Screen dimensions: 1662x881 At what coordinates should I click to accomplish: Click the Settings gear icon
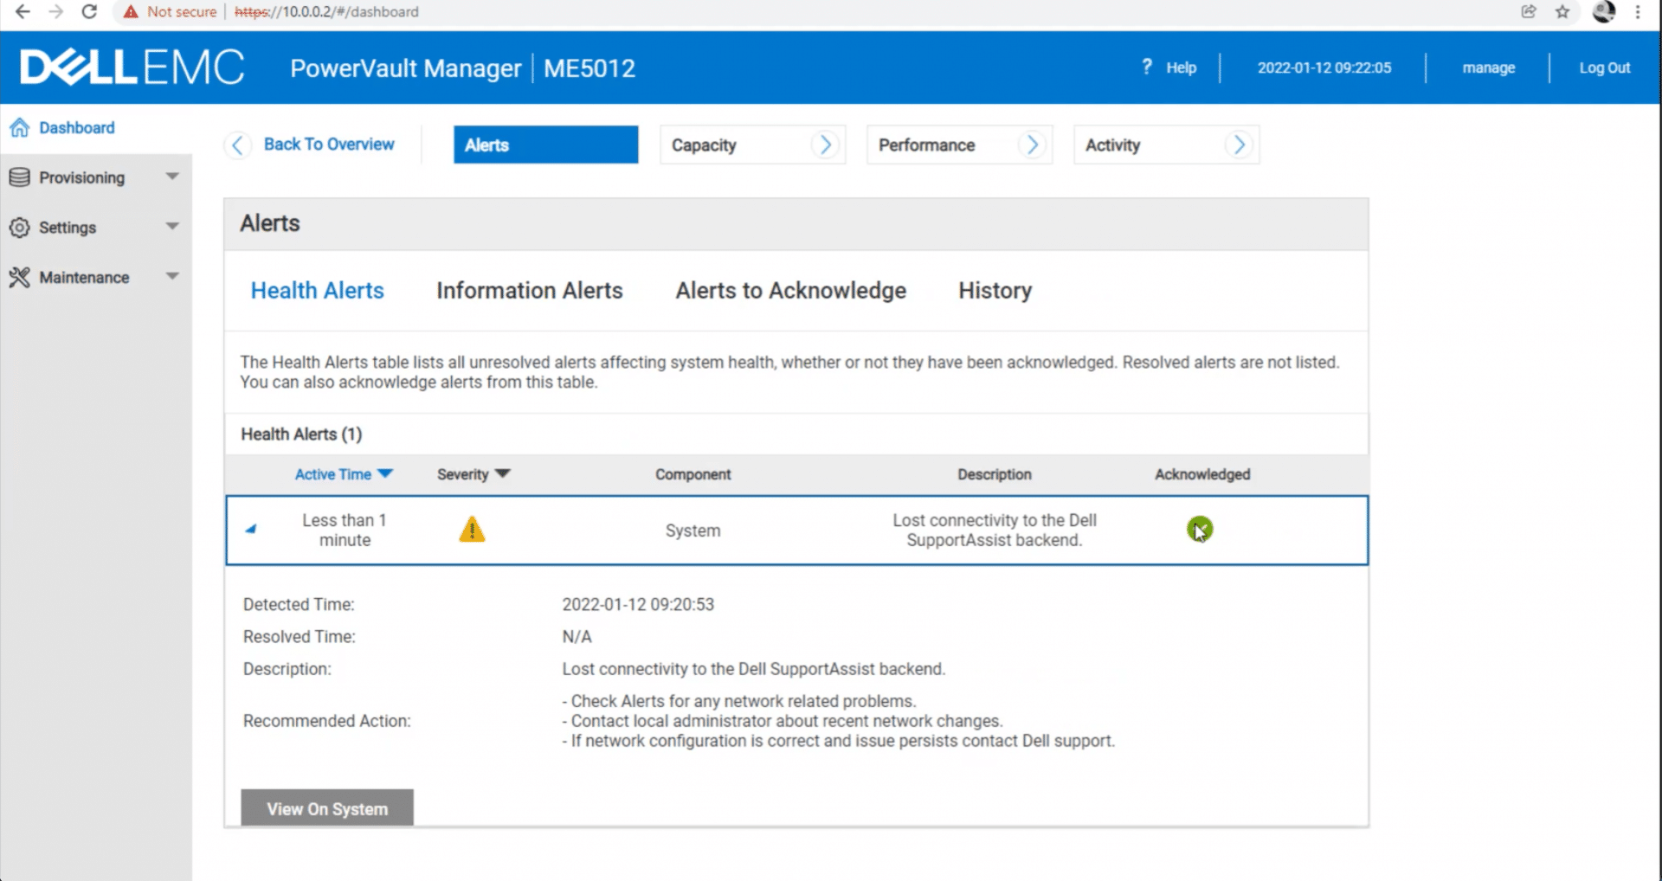point(19,228)
